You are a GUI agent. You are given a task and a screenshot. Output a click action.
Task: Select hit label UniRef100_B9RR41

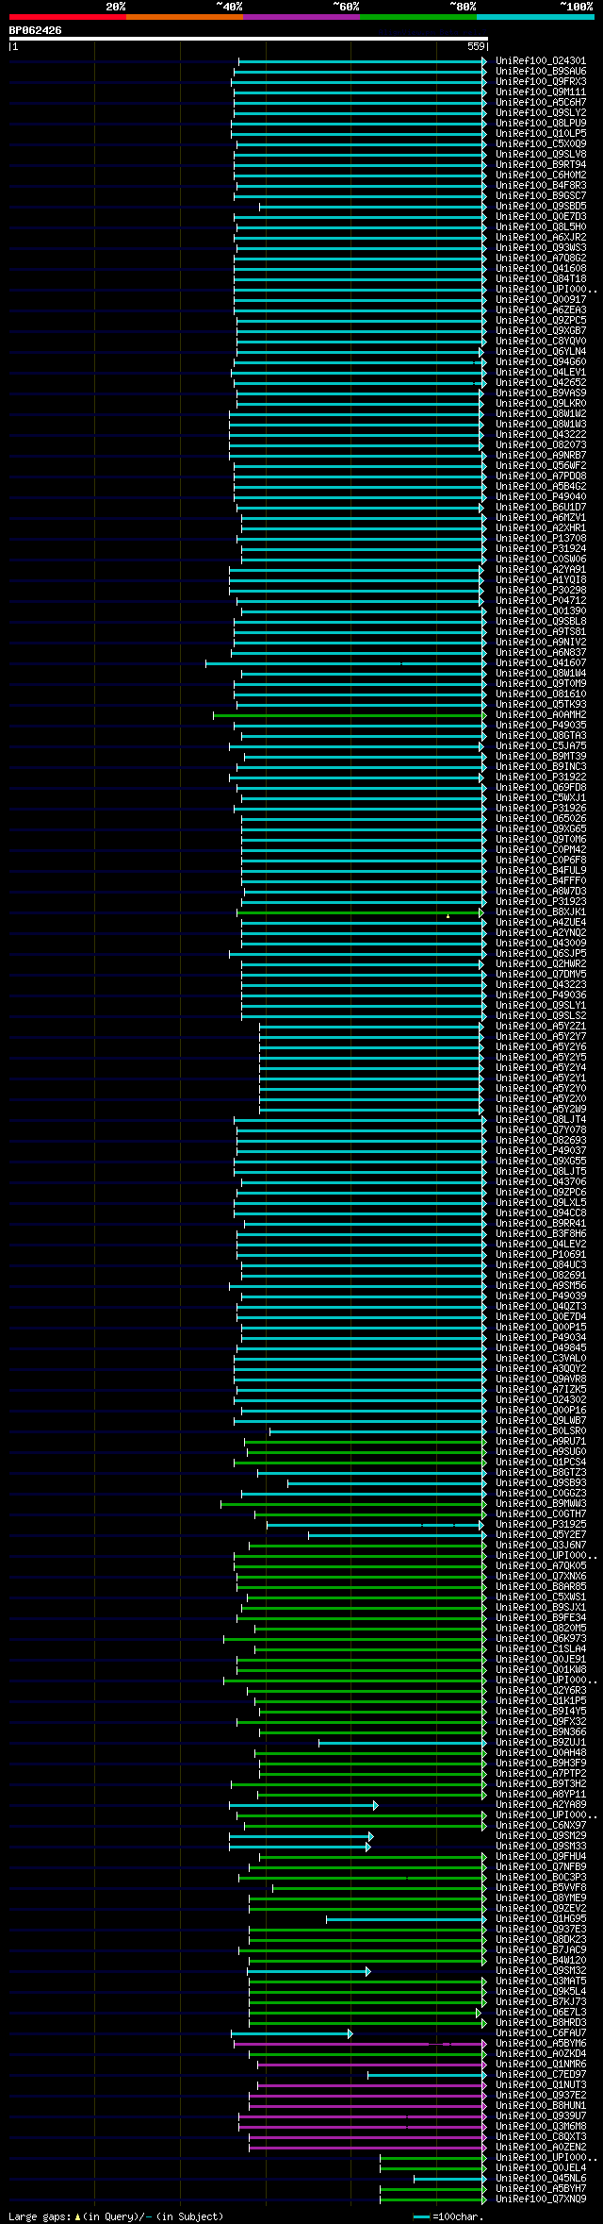(541, 1224)
